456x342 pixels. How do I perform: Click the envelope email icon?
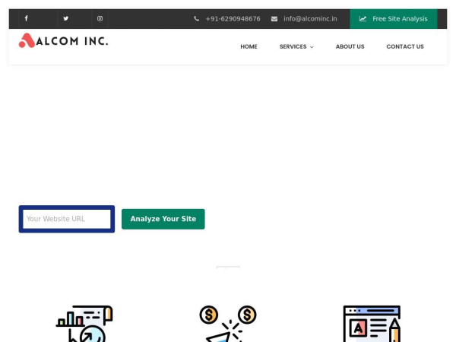(x=274, y=19)
